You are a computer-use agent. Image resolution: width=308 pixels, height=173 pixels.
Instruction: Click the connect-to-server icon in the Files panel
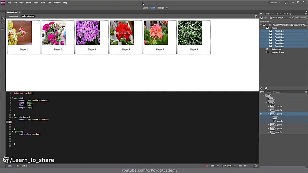tap(262, 18)
